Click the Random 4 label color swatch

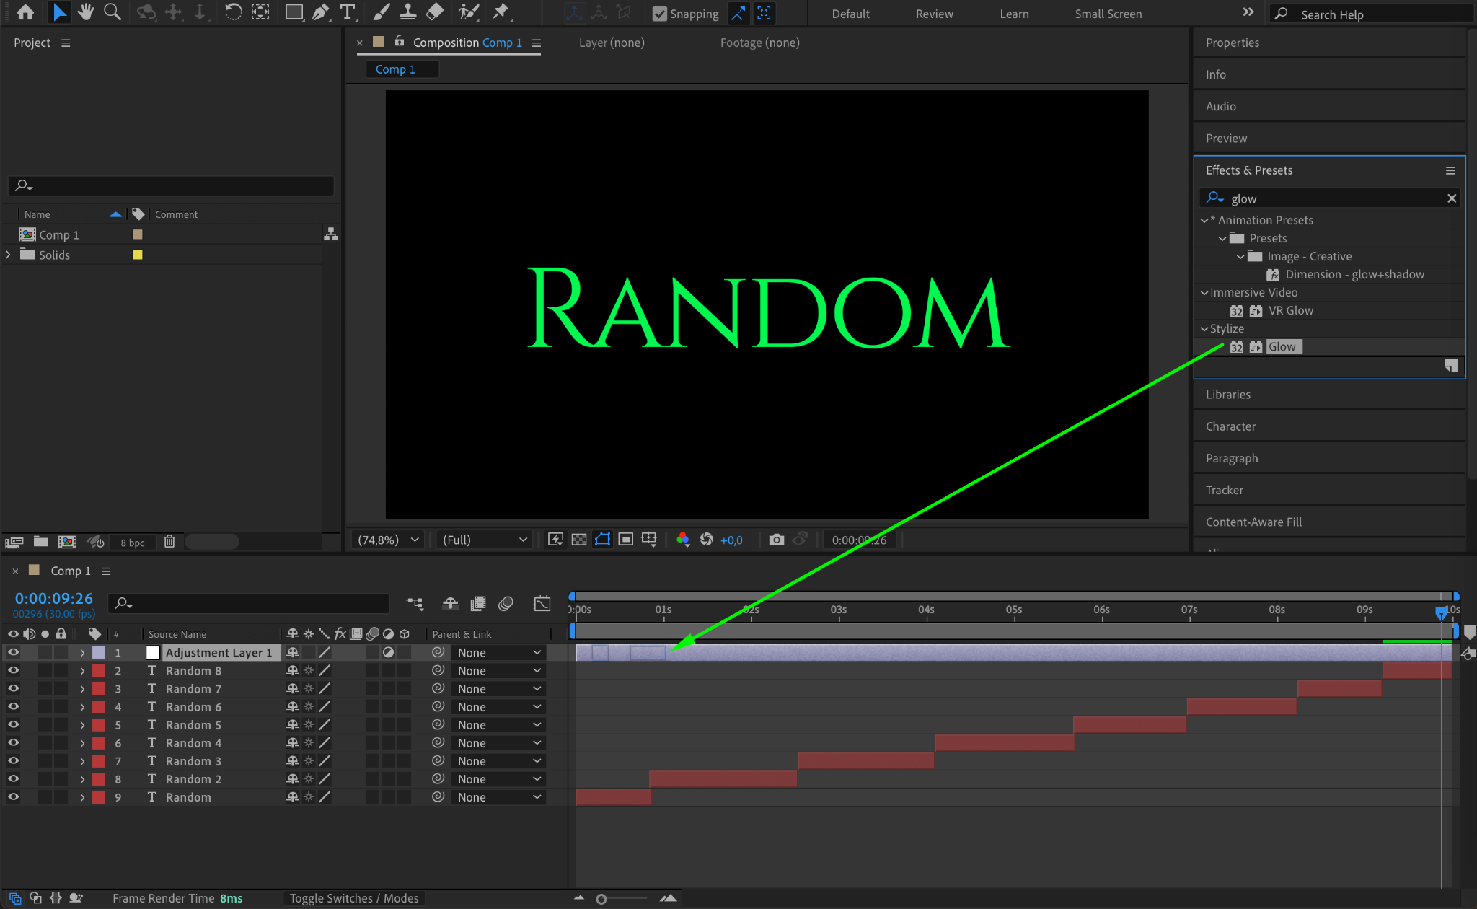[99, 743]
